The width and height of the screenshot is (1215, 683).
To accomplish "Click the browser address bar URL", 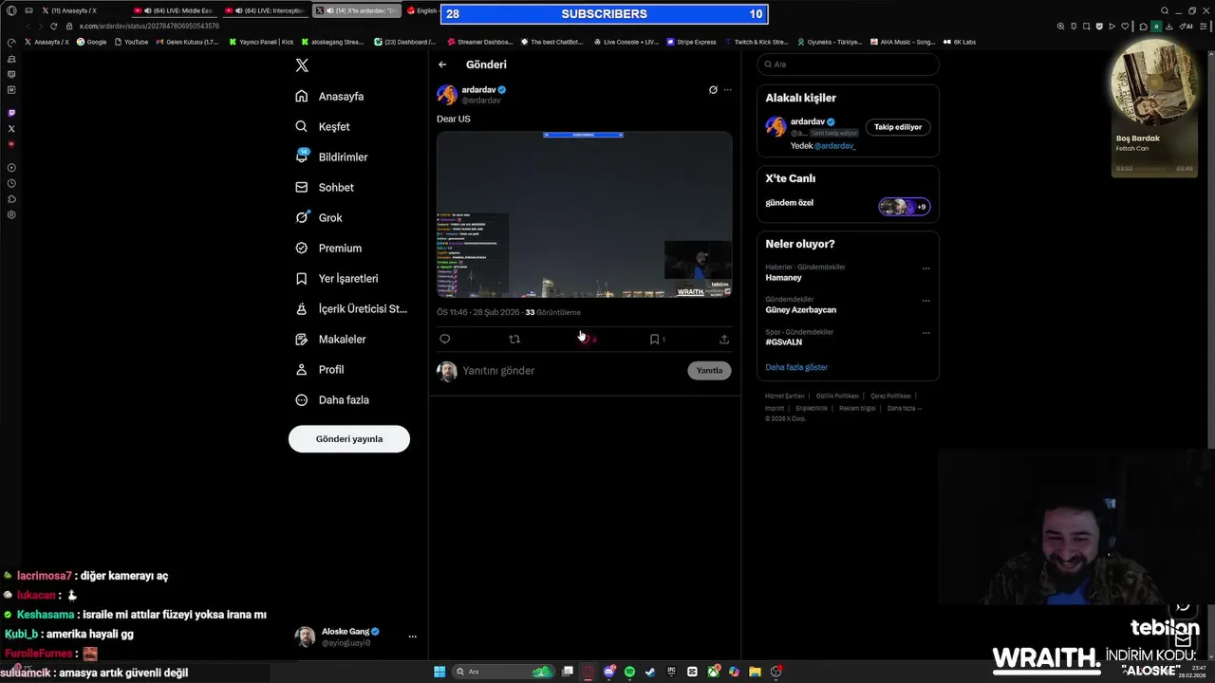I will [x=149, y=27].
